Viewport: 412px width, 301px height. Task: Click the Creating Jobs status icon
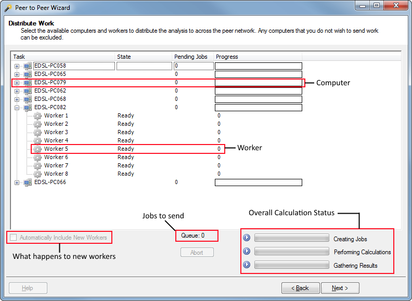[x=247, y=238]
